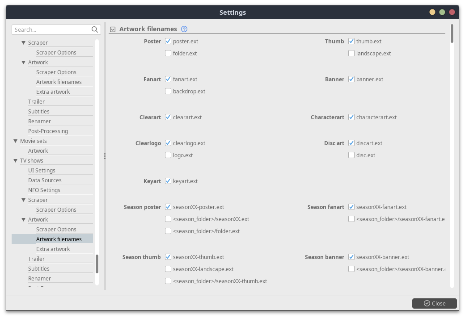This screenshot has height=318, width=465.
Task: Click the magnifier icon in search box
Action: click(x=95, y=29)
